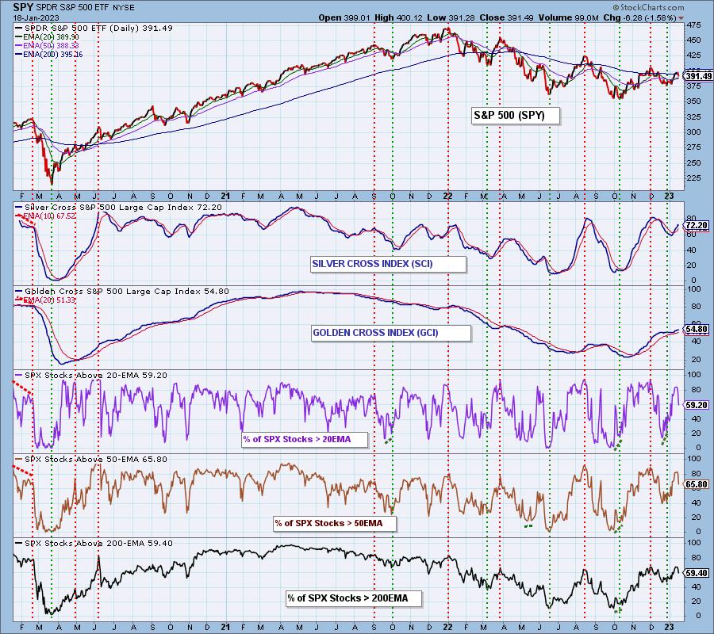Click the High 400.12 value
The image size is (714, 634).
(x=398, y=17)
